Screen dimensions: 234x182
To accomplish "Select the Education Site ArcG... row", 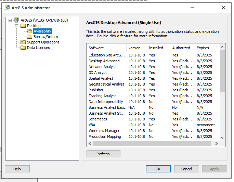I will coord(153,55).
